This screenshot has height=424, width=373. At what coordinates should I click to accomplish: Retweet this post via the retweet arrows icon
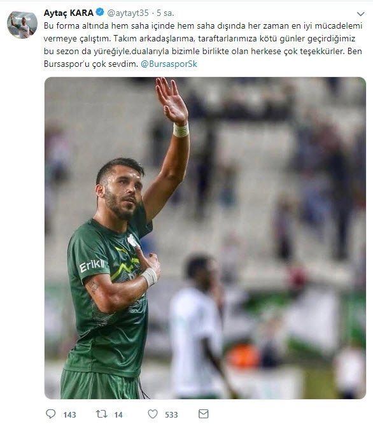tap(102, 414)
